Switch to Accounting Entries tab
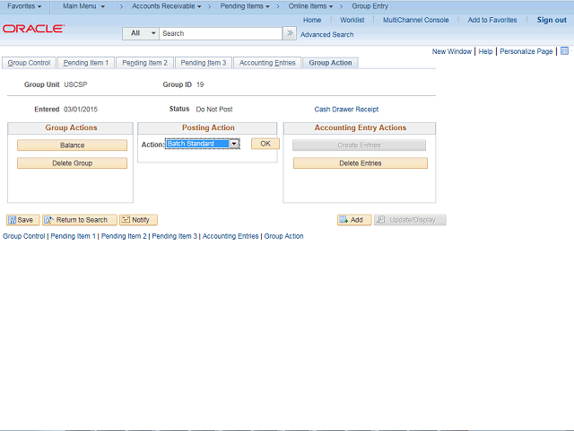This screenshot has width=574, height=431. [x=267, y=63]
